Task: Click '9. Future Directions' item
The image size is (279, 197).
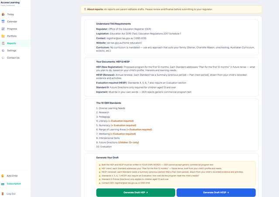Action: click(117, 143)
